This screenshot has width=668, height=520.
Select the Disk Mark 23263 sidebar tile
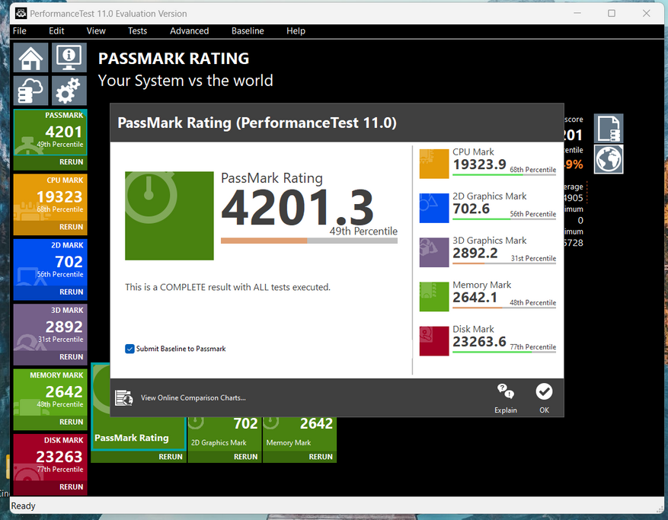point(50,457)
